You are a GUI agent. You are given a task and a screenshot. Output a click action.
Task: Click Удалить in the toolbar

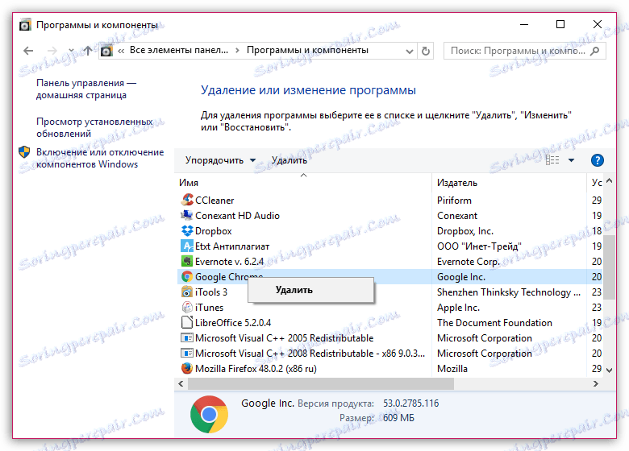[x=290, y=160]
